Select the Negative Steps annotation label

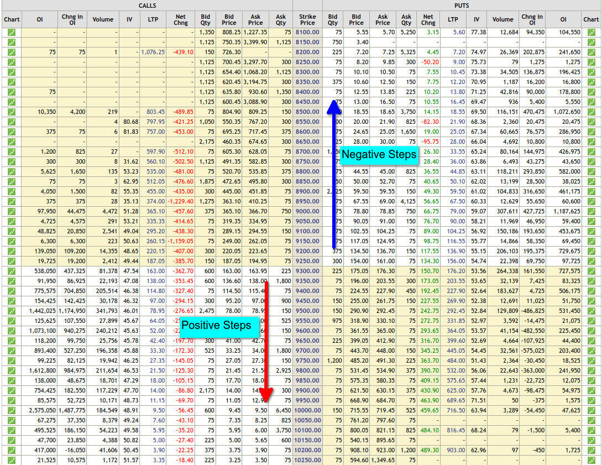tap(379, 155)
